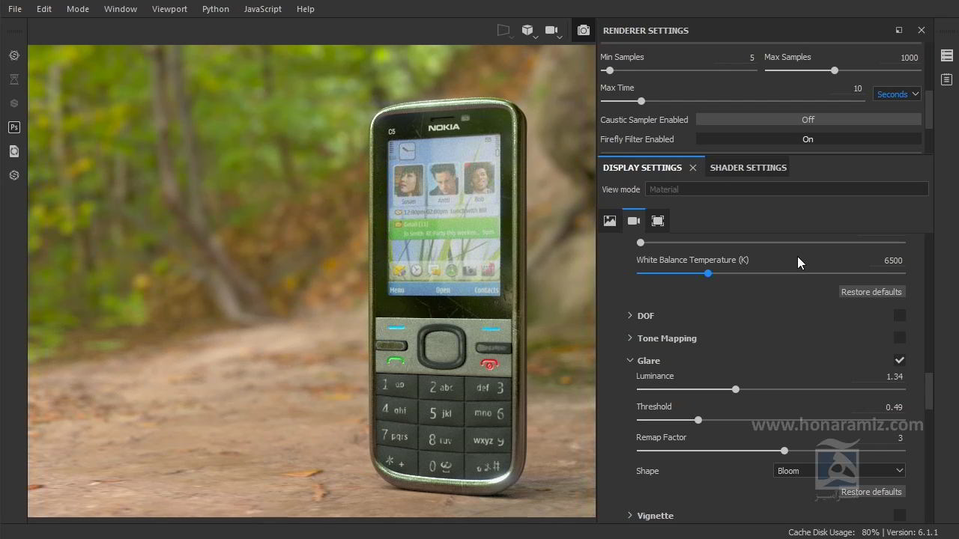Image resolution: width=959 pixels, height=539 pixels.
Task: Click the dimmed S icon below the hourglass
Action: [13, 103]
